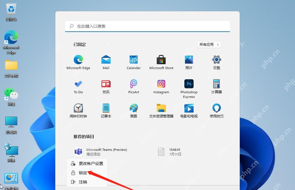
Task: Launch PicsArt
Action: click(x=134, y=86)
